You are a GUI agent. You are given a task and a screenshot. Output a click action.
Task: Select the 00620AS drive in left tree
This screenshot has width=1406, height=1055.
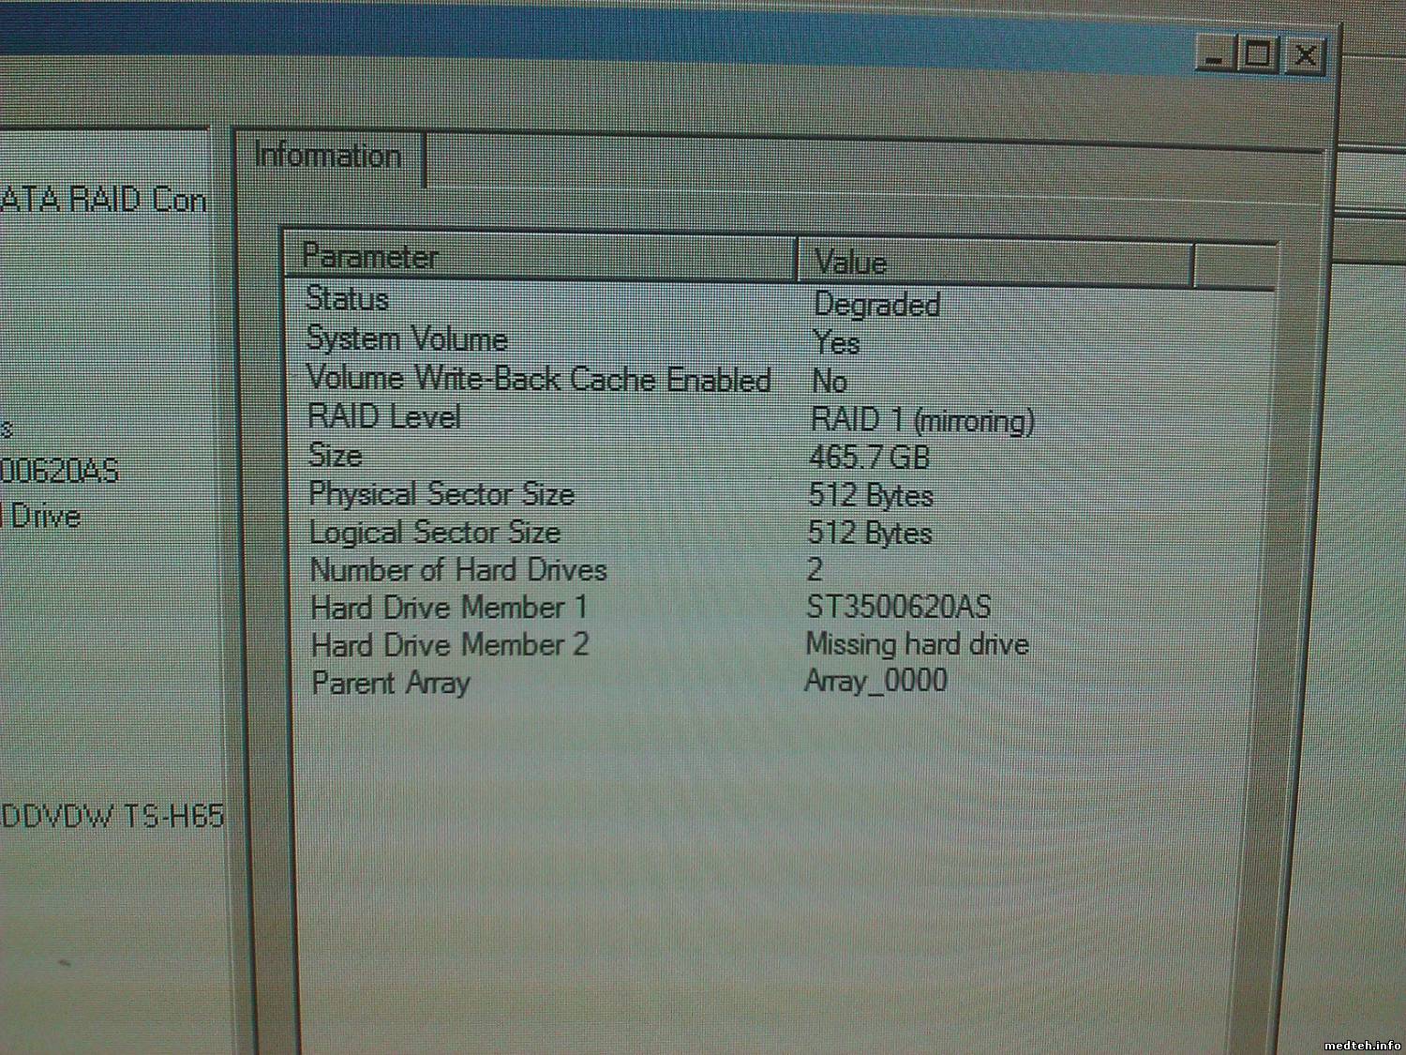point(60,471)
